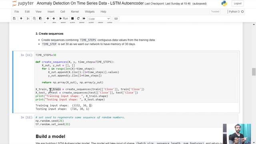
Task: Paste cells below icon
Action: [x=40, y=19]
